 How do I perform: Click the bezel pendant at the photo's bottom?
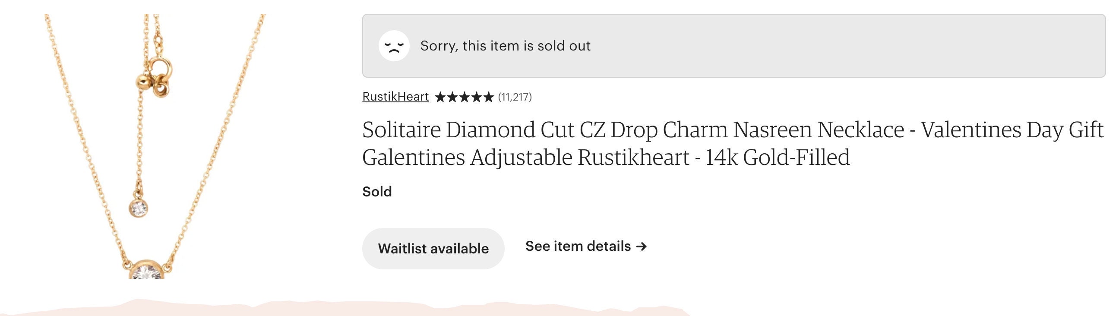(x=146, y=270)
